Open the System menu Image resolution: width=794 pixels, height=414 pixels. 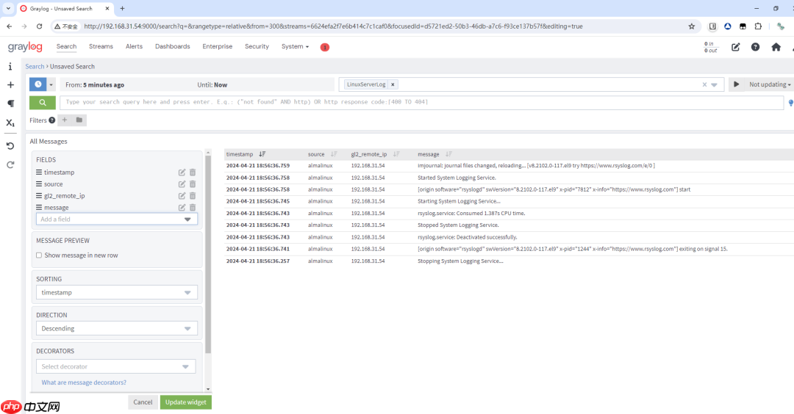click(295, 46)
